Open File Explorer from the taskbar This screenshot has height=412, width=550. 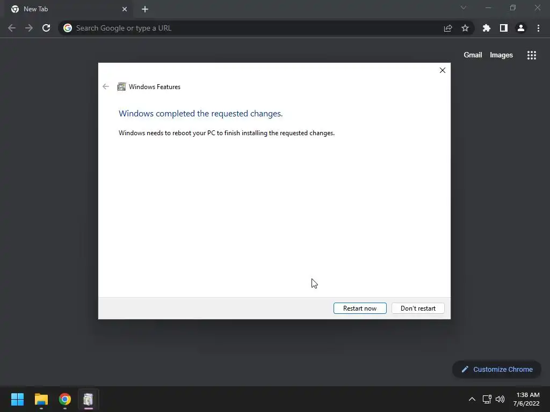(x=41, y=399)
